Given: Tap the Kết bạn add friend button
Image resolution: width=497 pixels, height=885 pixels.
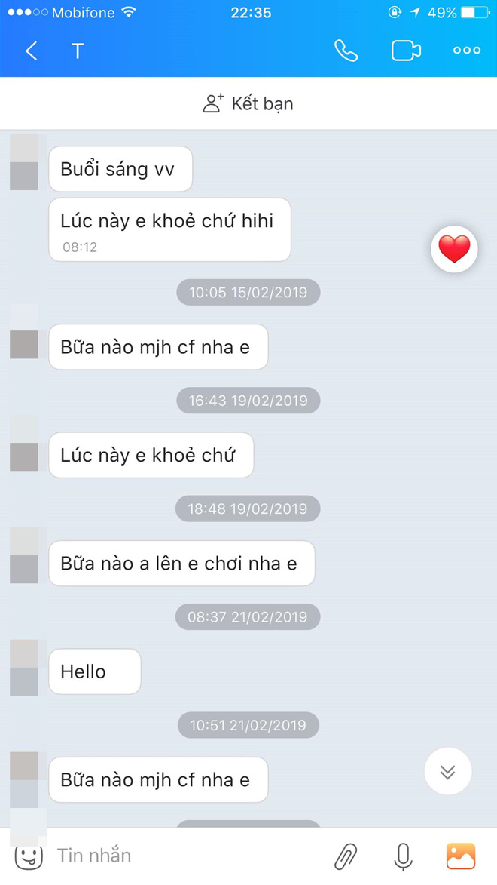Looking at the screenshot, I should pos(248,104).
